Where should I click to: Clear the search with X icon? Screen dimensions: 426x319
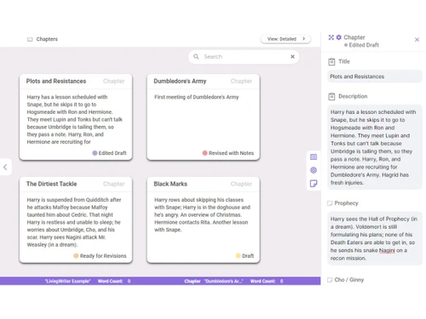(292, 56)
